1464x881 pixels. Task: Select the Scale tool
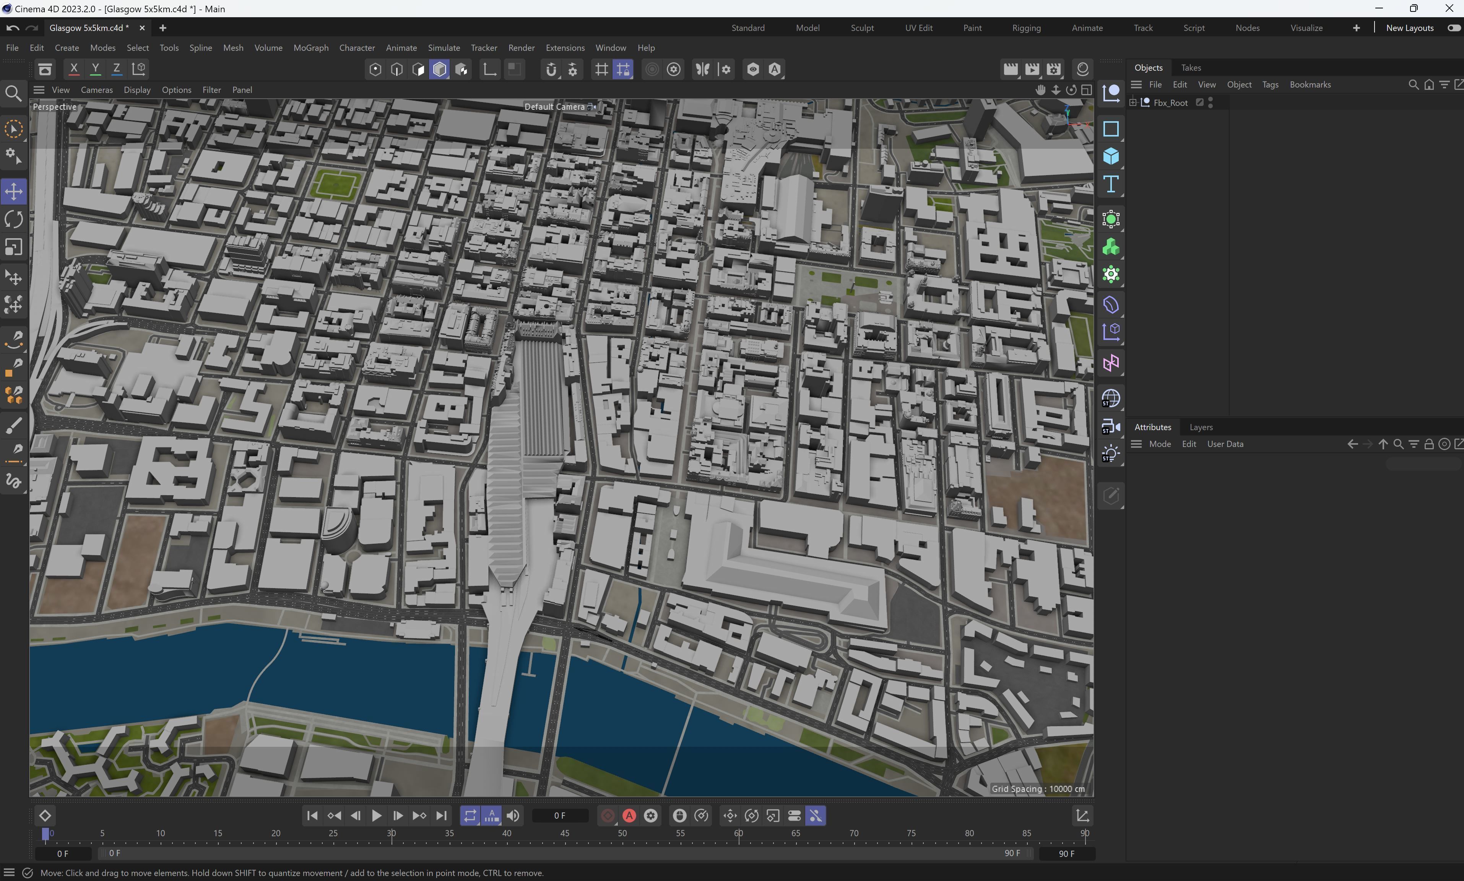(14, 247)
